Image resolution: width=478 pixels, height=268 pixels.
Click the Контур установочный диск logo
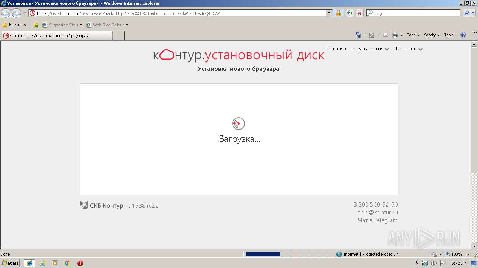point(239,55)
